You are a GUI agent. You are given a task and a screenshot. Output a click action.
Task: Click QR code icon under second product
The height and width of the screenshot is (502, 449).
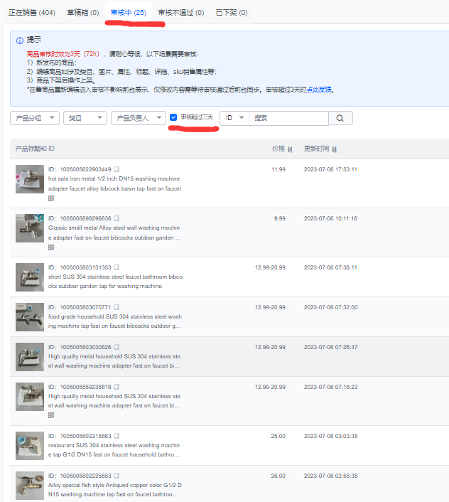[x=51, y=247]
